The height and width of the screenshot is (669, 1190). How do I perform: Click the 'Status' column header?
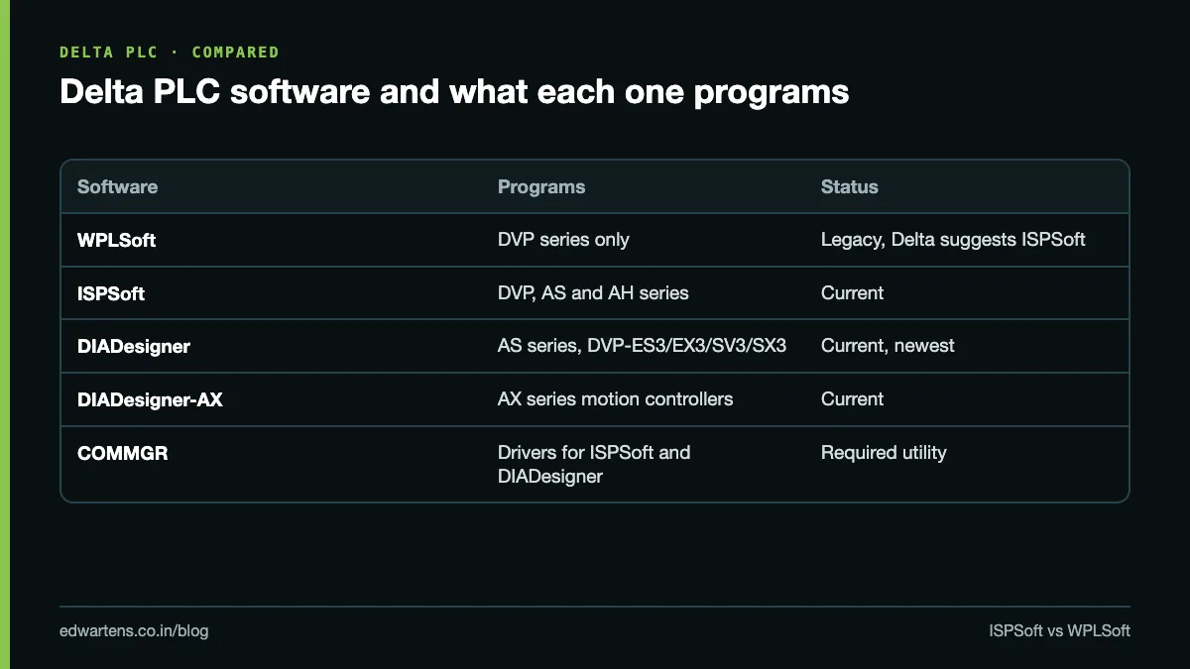click(x=850, y=186)
